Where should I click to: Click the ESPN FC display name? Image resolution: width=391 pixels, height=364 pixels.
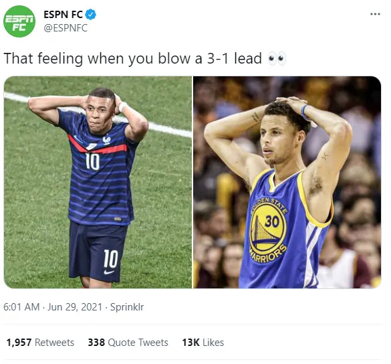pos(63,15)
